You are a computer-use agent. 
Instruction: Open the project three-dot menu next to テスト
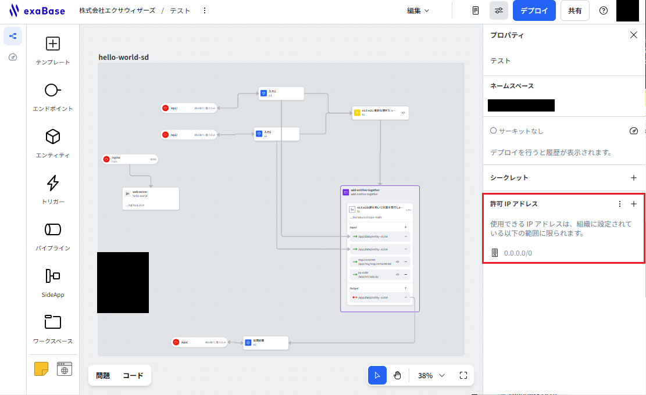tap(205, 10)
